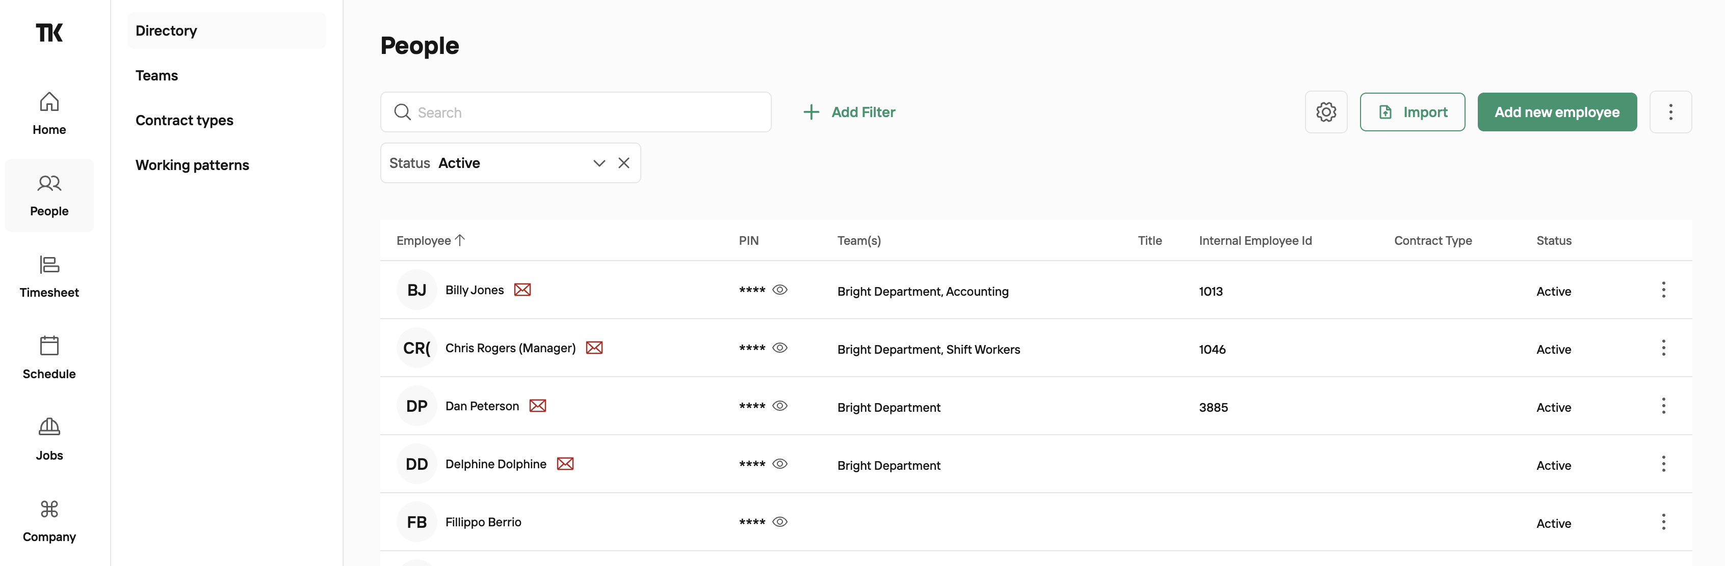The height and width of the screenshot is (566, 1725).
Task: Open Dan Peterson's profile
Action: 482,406
